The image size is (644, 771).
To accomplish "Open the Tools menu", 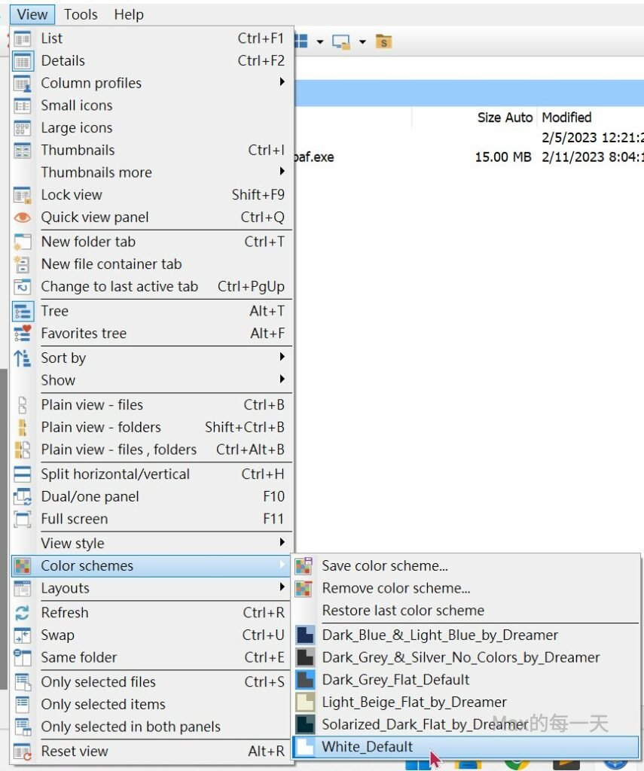I will (81, 14).
